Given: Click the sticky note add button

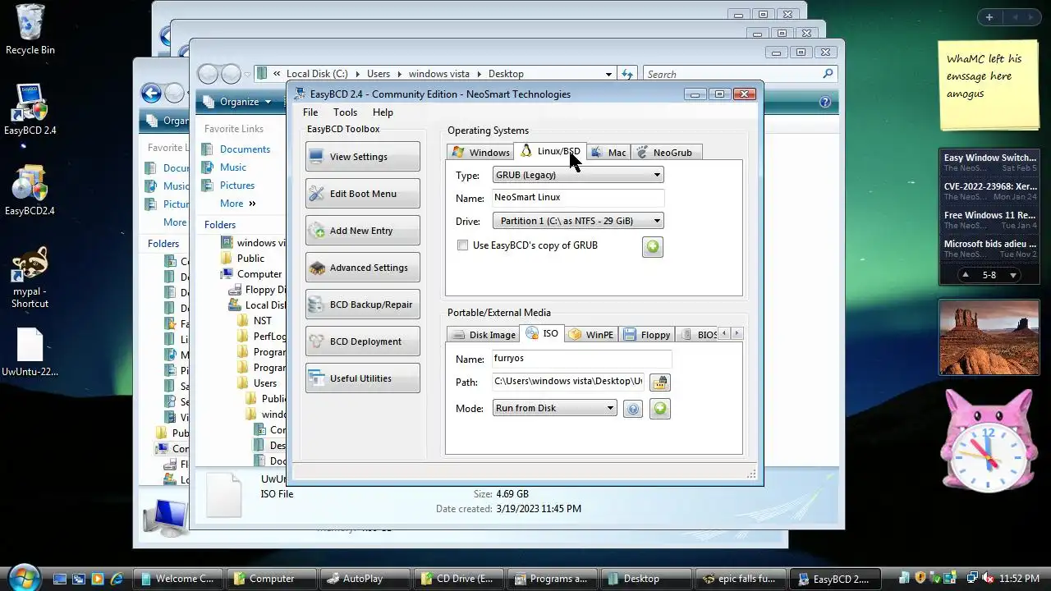Looking at the screenshot, I should click(989, 17).
